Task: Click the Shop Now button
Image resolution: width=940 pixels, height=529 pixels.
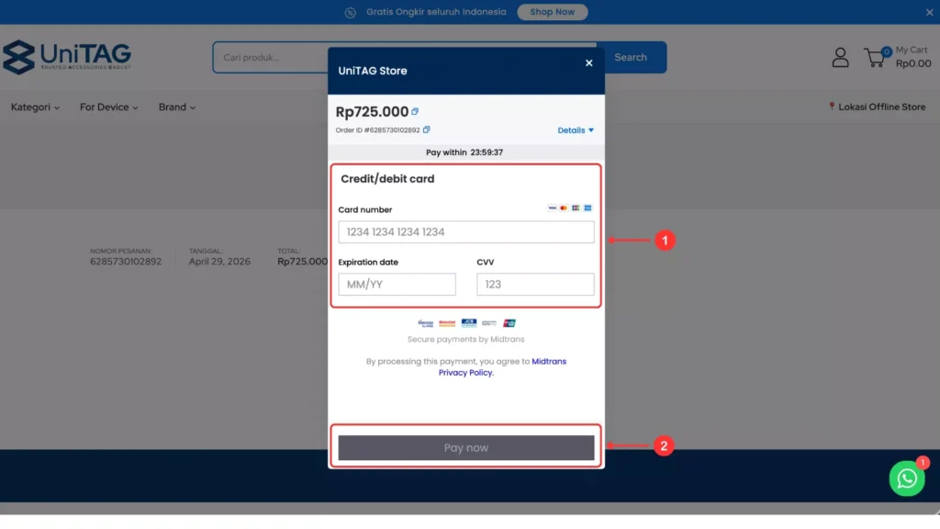Action: (x=552, y=12)
